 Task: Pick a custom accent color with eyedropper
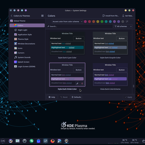coord(127,21)
